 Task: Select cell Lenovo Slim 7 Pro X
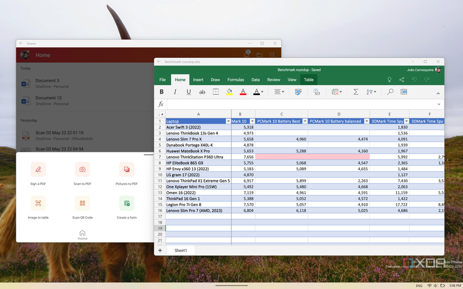click(199, 139)
